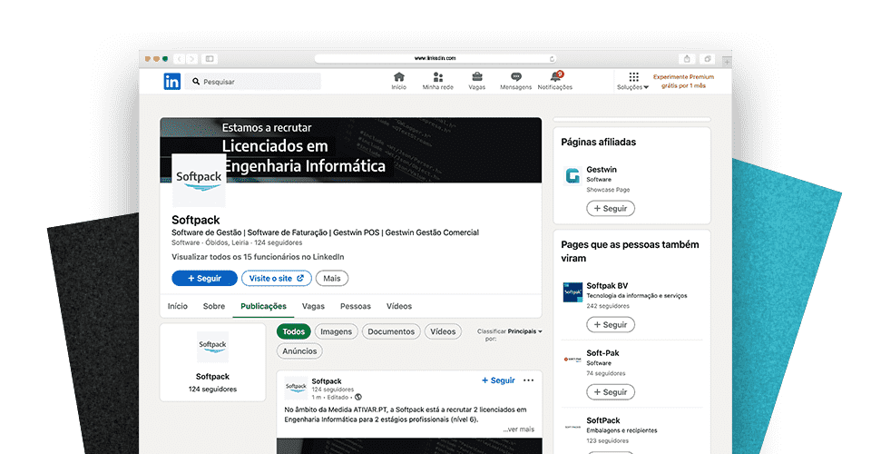The height and width of the screenshot is (454, 871).
Task: Select the Todos filter chip
Action: coord(294,331)
